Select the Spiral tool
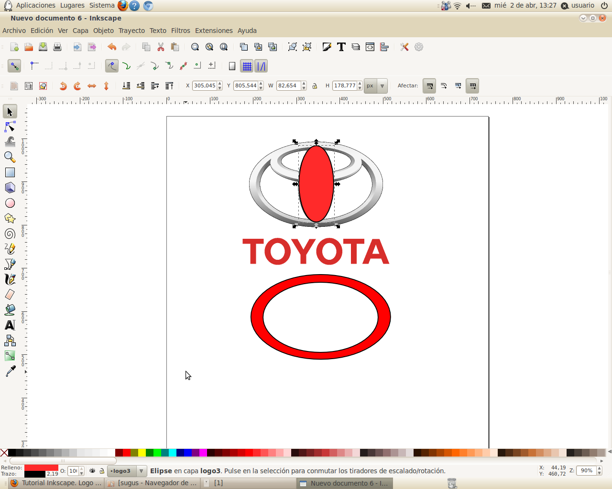Viewport: 612px width, 489px height. (x=10, y=234)
